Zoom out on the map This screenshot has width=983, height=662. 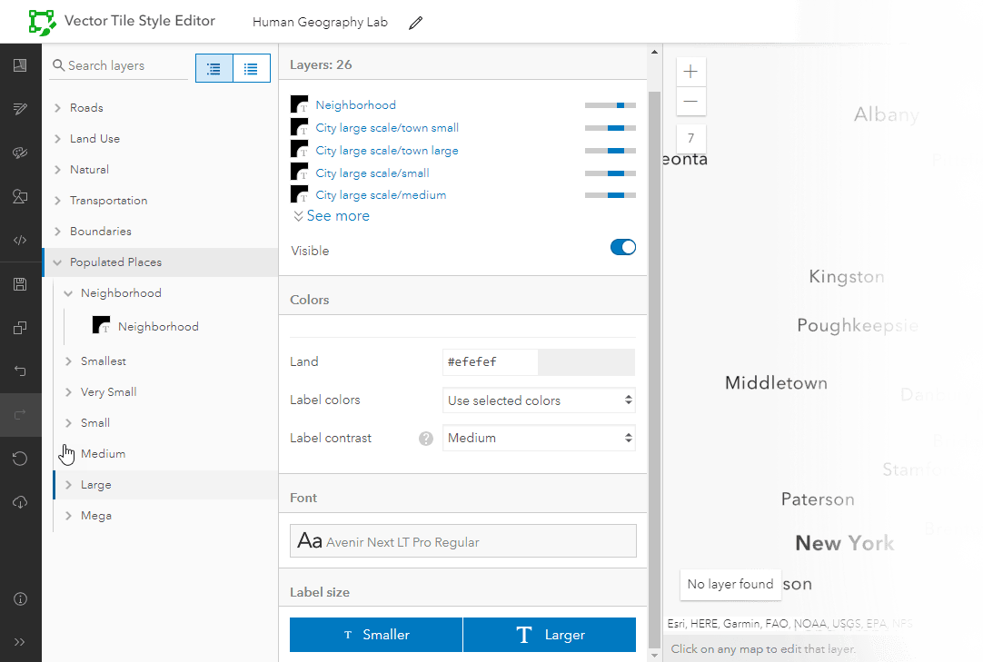(x=690, y=101)
